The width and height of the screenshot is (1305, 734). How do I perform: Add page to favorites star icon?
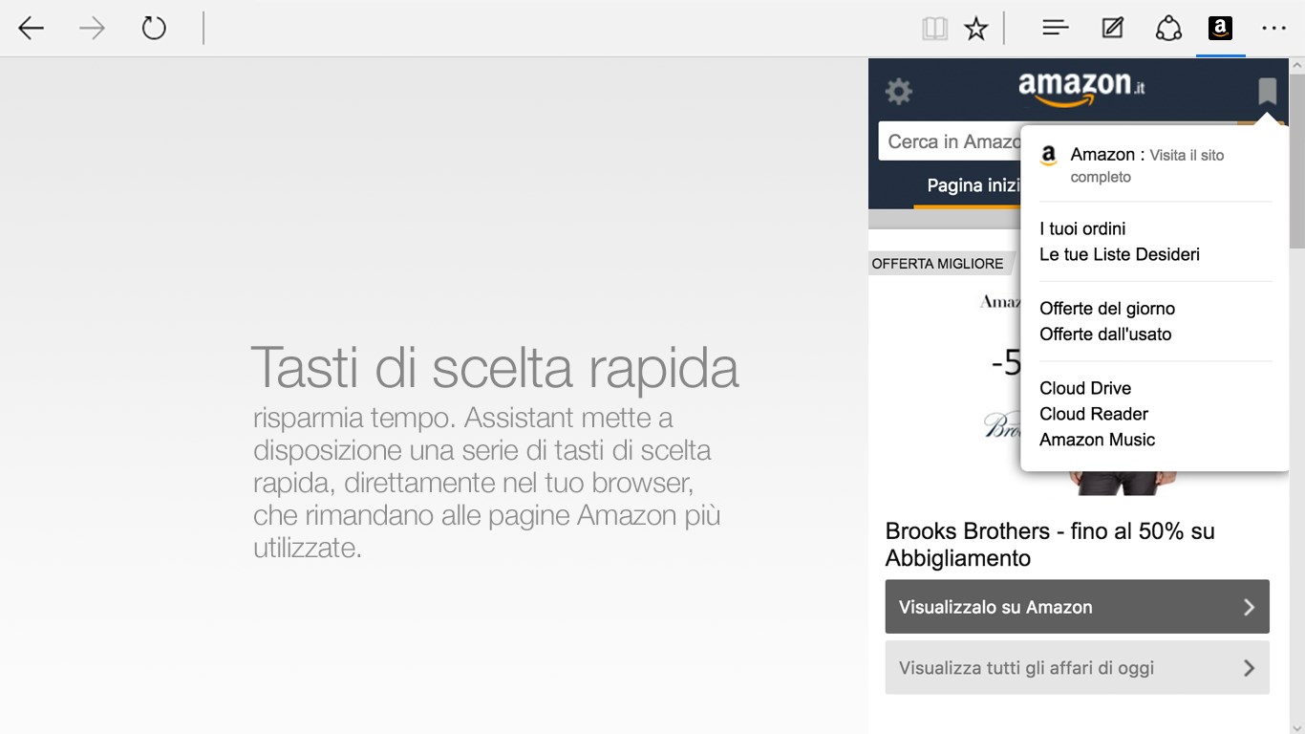(975, 29)
